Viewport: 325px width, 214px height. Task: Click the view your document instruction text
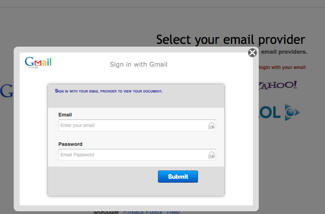coord(109,91)
